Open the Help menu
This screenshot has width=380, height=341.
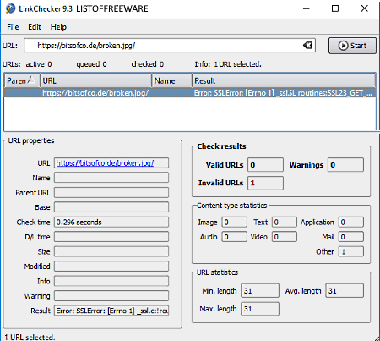pyautogui.click(x=58, y=27)
